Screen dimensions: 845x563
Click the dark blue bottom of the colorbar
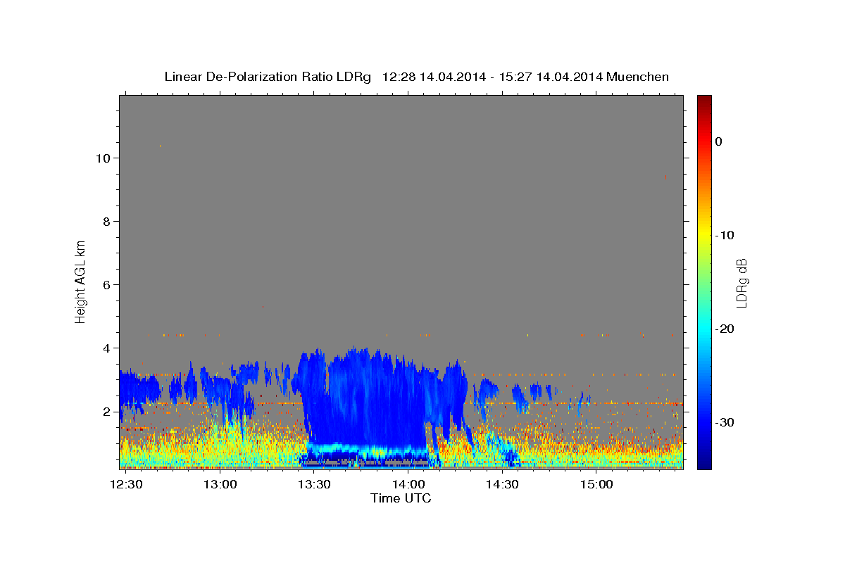(704, 463)
